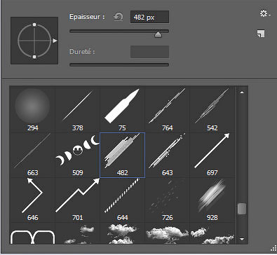Click the brush angle roundness preview circle

[x=34, y=41]
